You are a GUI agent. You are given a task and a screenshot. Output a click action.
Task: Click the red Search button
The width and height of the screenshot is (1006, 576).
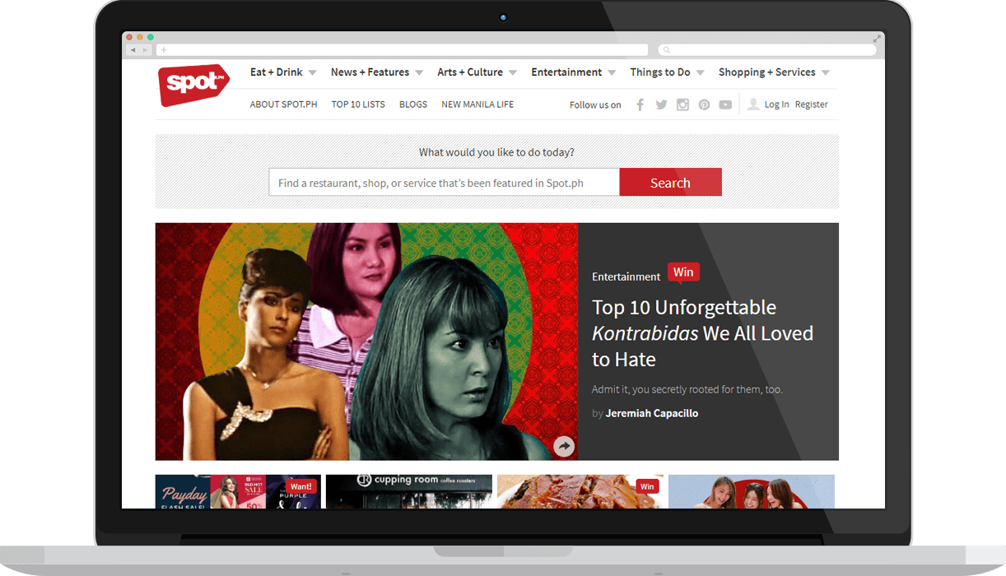(670, 182)
